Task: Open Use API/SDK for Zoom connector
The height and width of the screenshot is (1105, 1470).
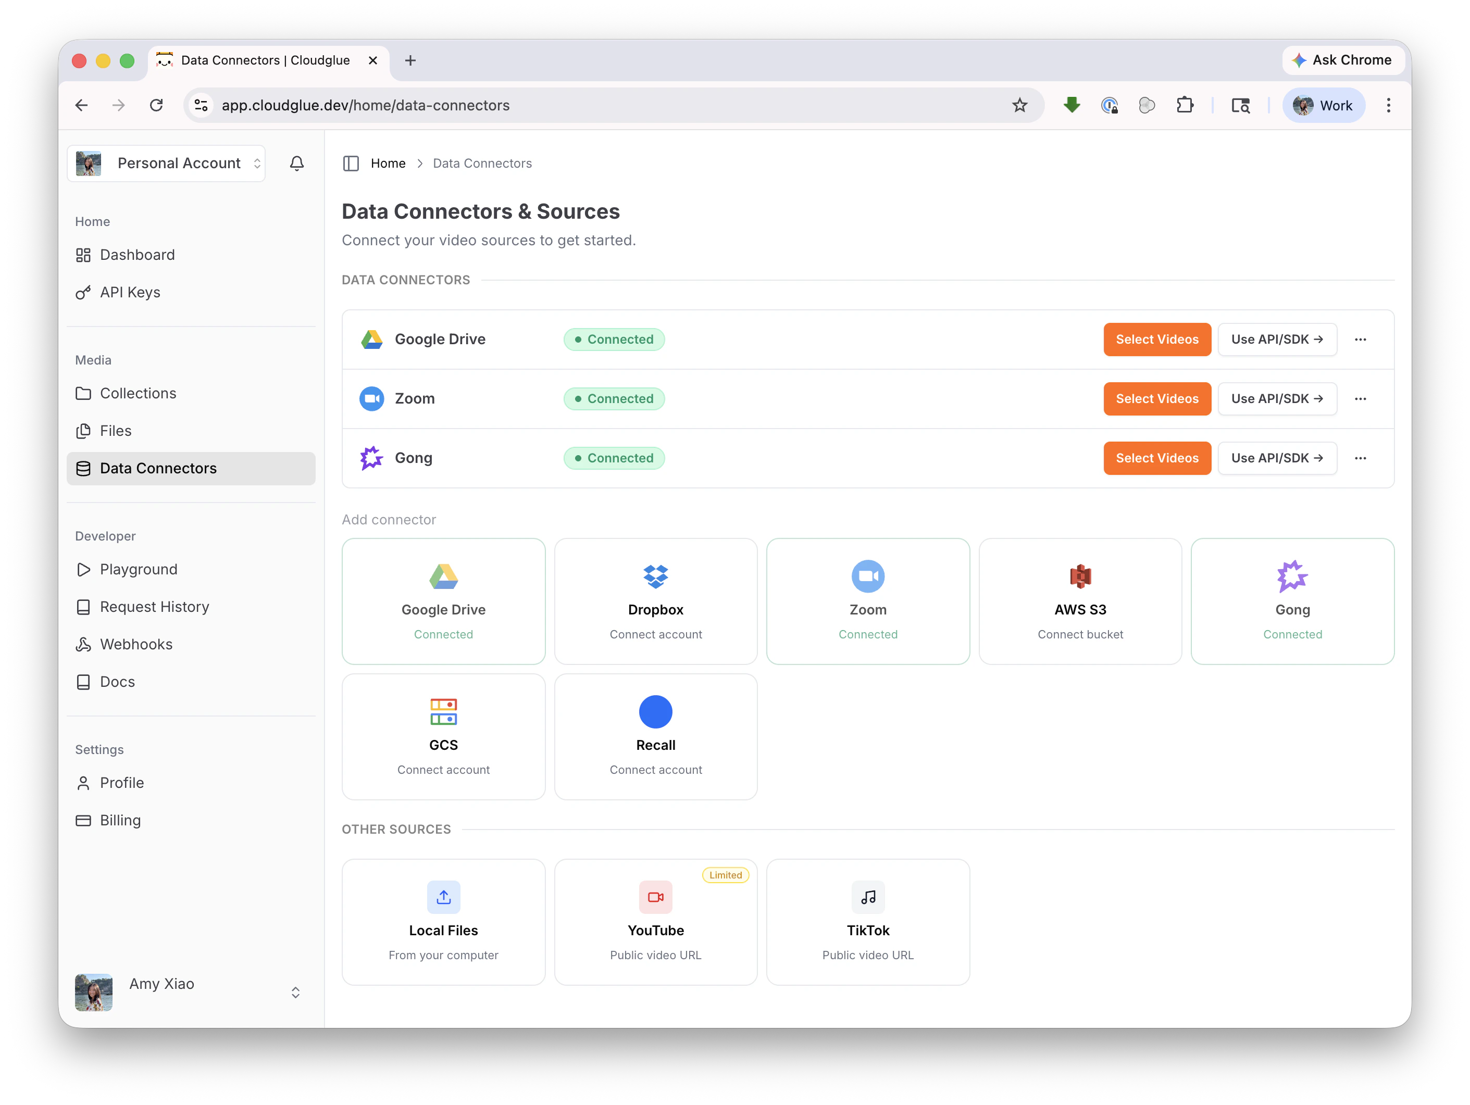Action: point(1277,399)
